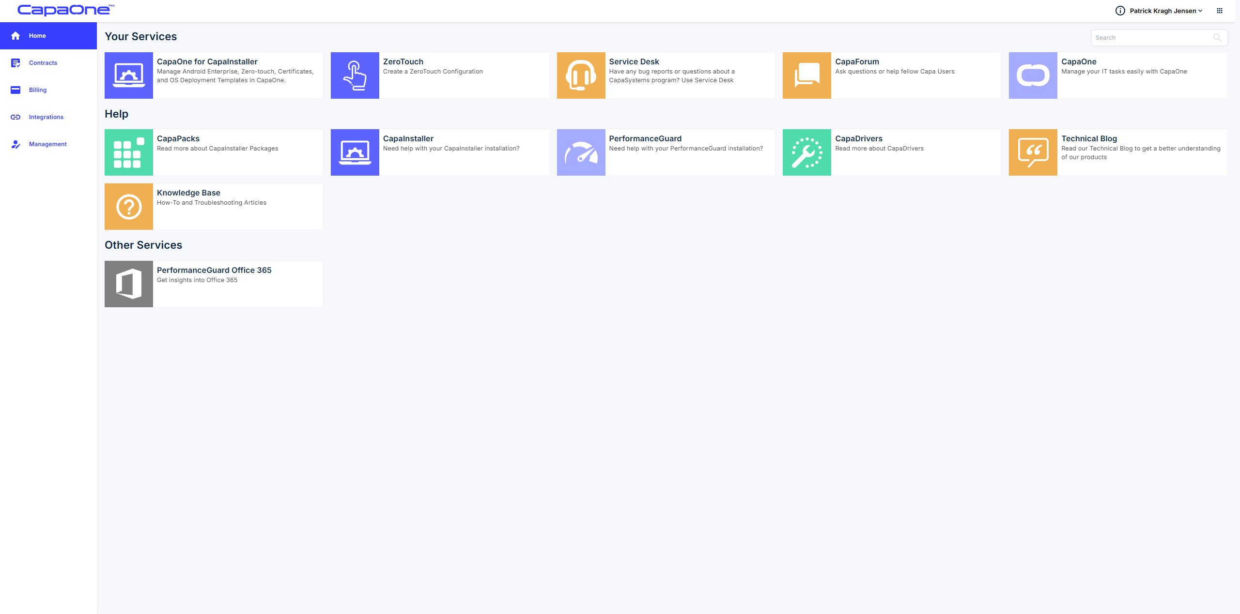1240x614 pixels.
Task: Open the CapaPacks grid icon
Action: 129,152
